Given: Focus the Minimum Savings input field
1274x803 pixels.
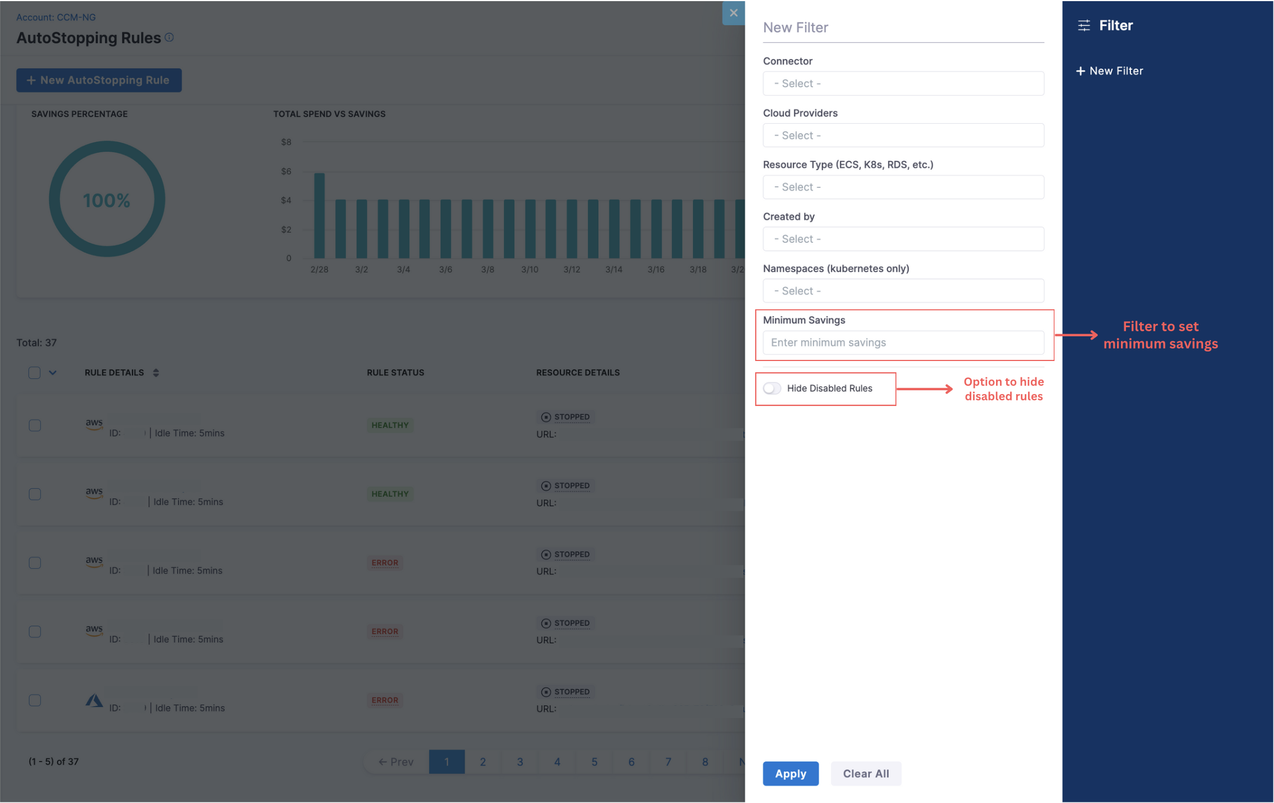Looking at the screenshot, I should click(903, 342).
